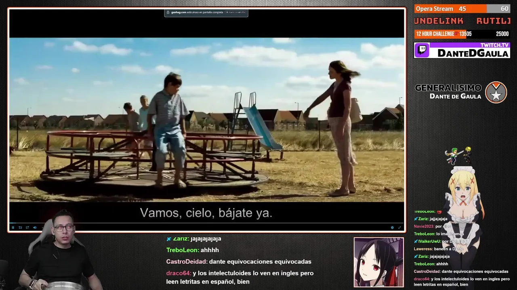Click 'TreboLeon: lo imaginamos' in side chat
This screenshot has width=517, height=290.
pos(439,234)
